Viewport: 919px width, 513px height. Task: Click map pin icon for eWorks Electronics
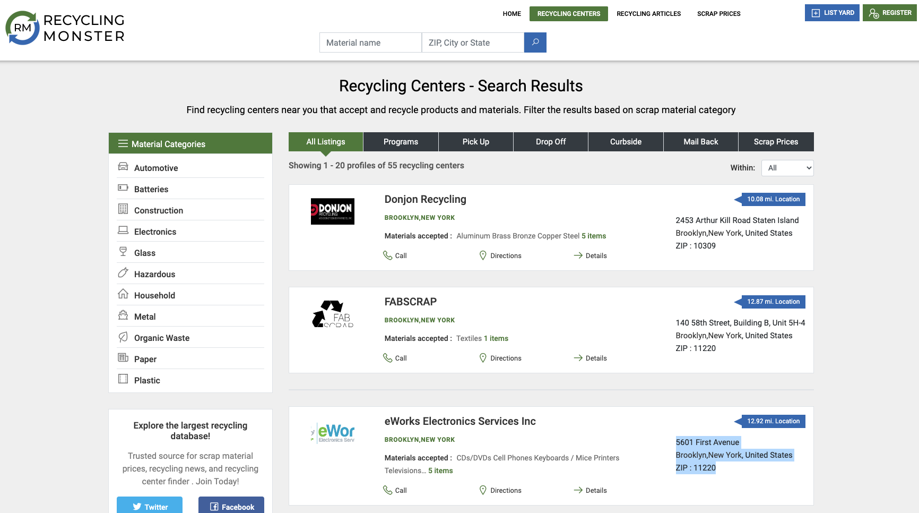pos(483,490)
